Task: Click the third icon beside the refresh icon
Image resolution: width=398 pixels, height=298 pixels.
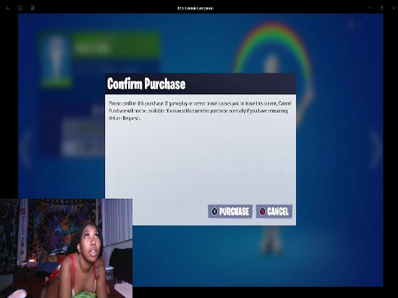Action: click(x=33, y=8)
